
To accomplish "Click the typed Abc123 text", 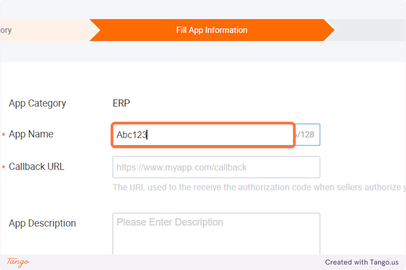I will click(x=132, y=135).
